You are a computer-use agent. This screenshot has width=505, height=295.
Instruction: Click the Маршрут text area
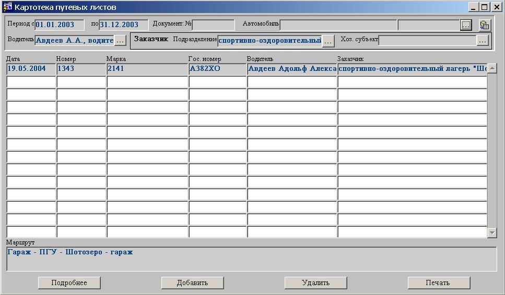(251, 259)
